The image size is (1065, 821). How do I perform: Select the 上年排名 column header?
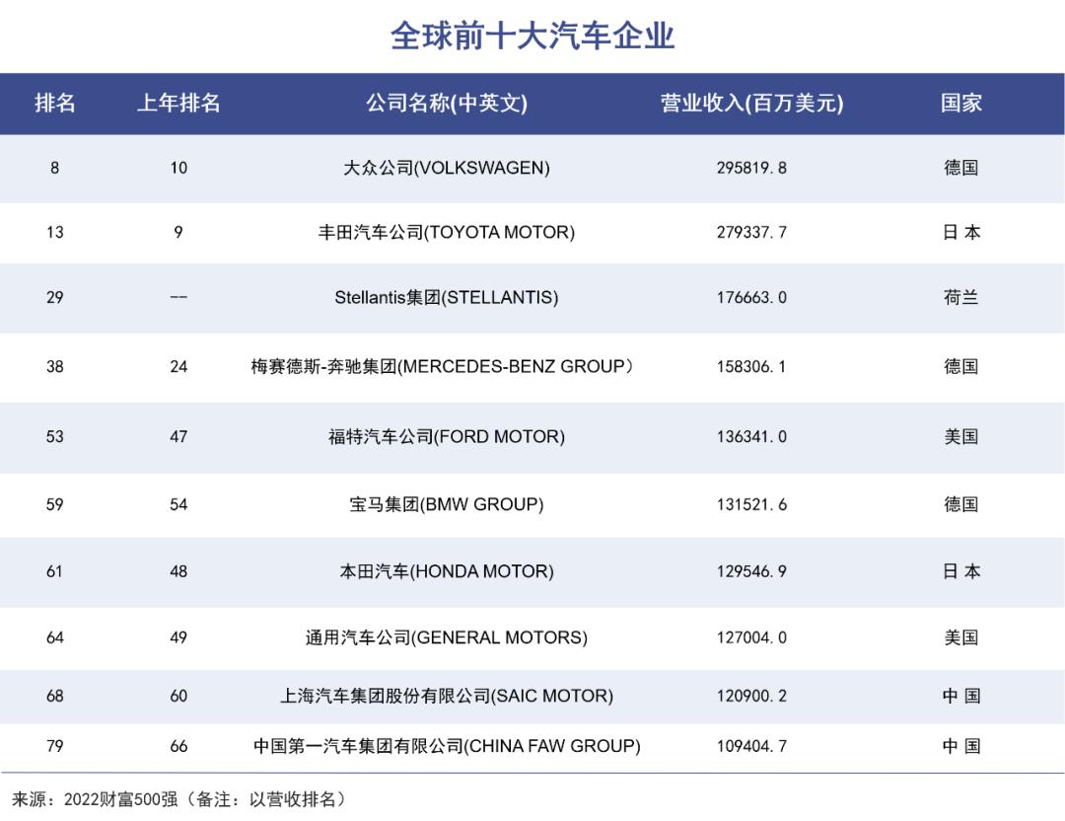point(178,103)
